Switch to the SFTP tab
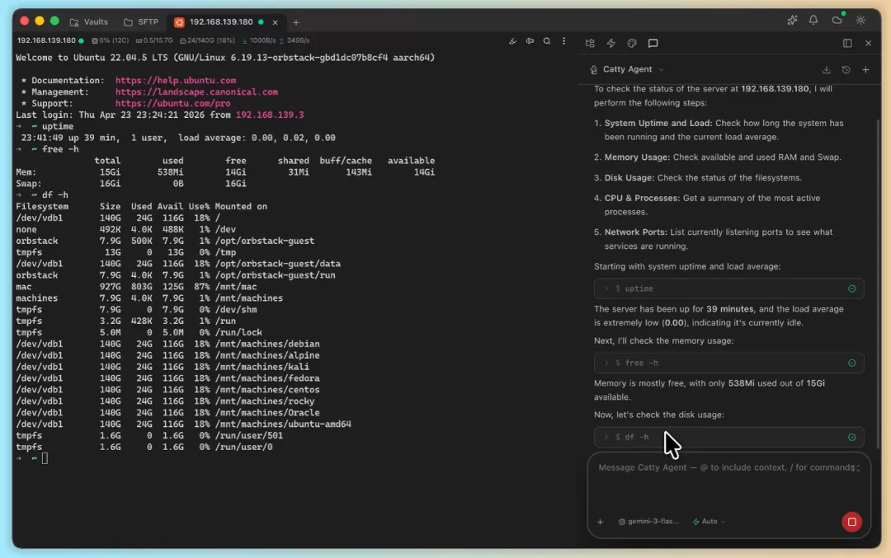 click(x=141, y=22)
